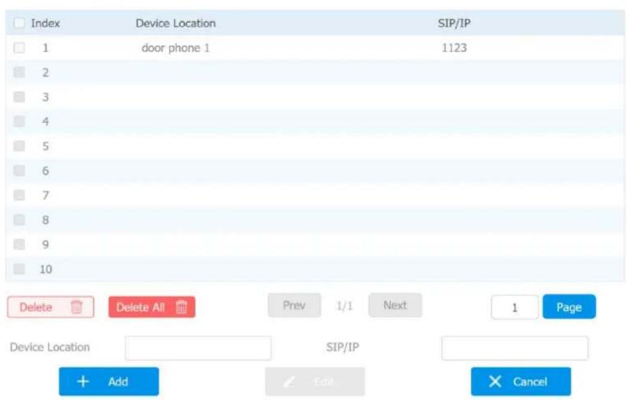This screenshot has height=400, width=627.
Task: Click the Index column header
Action: tap(46, 23)
